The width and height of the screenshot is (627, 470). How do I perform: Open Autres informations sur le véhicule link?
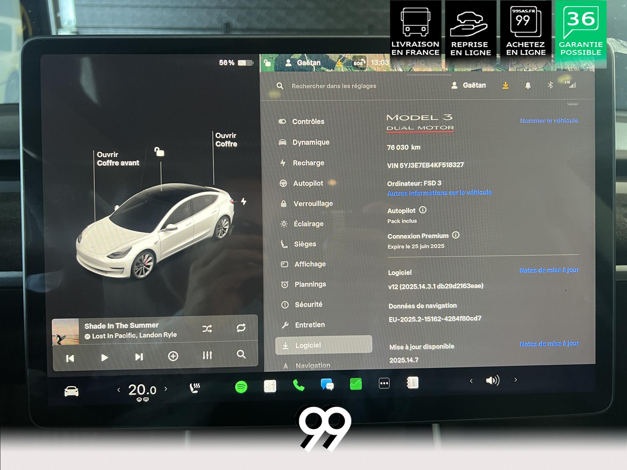(x=439, y=193)
